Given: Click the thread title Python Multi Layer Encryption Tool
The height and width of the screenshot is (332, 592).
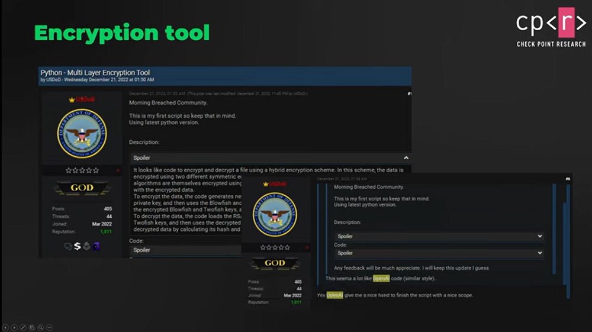Looking at the screenshot, I should [x=95, y=73].
